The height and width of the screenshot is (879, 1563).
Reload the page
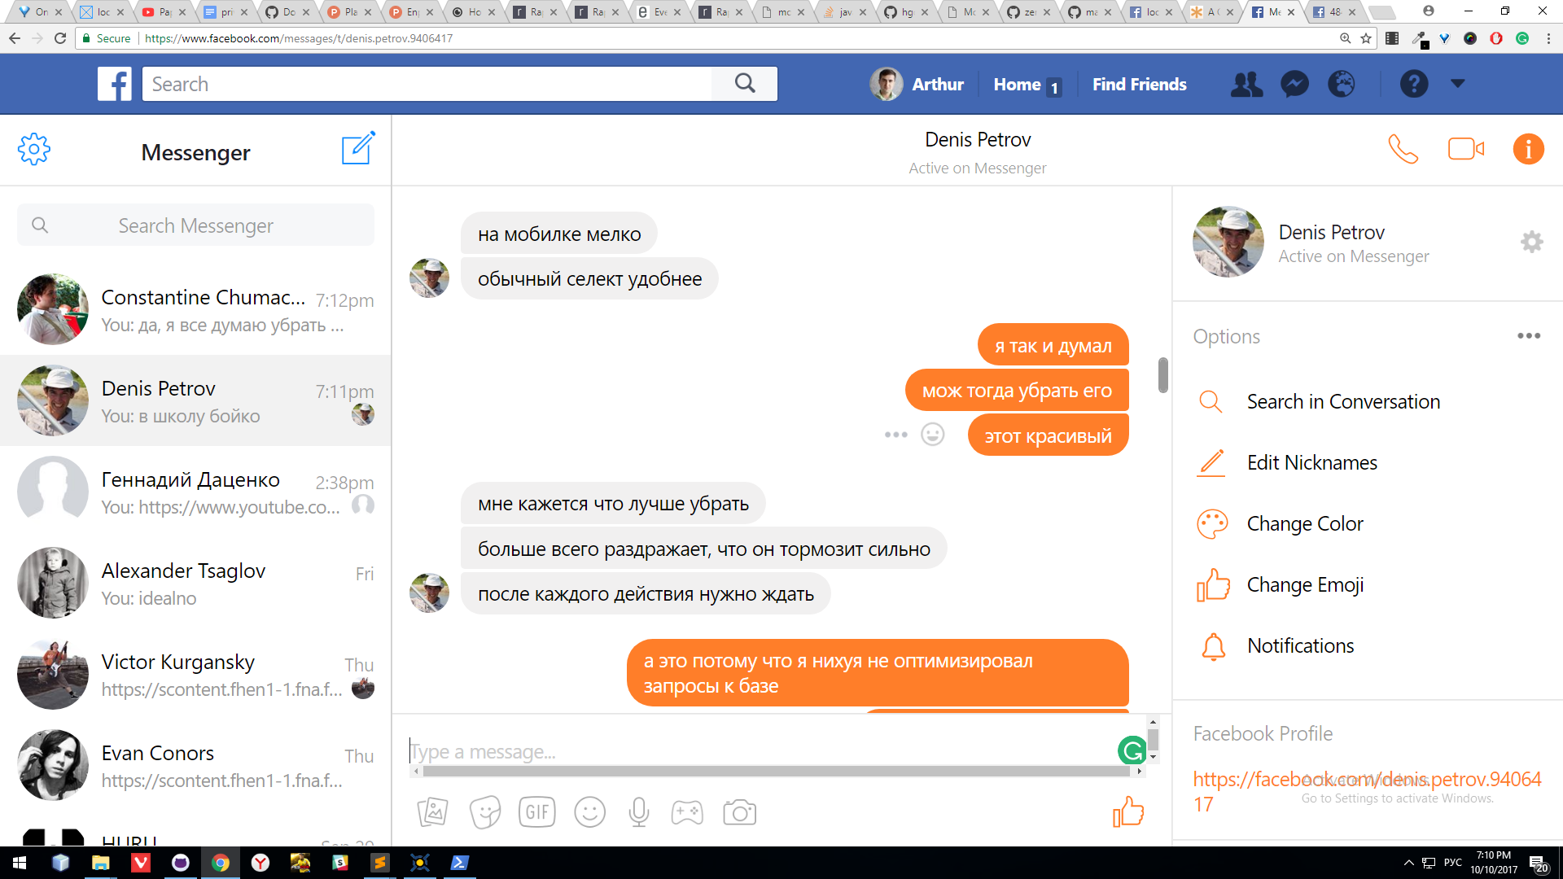59,38
